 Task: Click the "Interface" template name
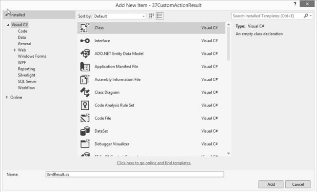(102, 41)
